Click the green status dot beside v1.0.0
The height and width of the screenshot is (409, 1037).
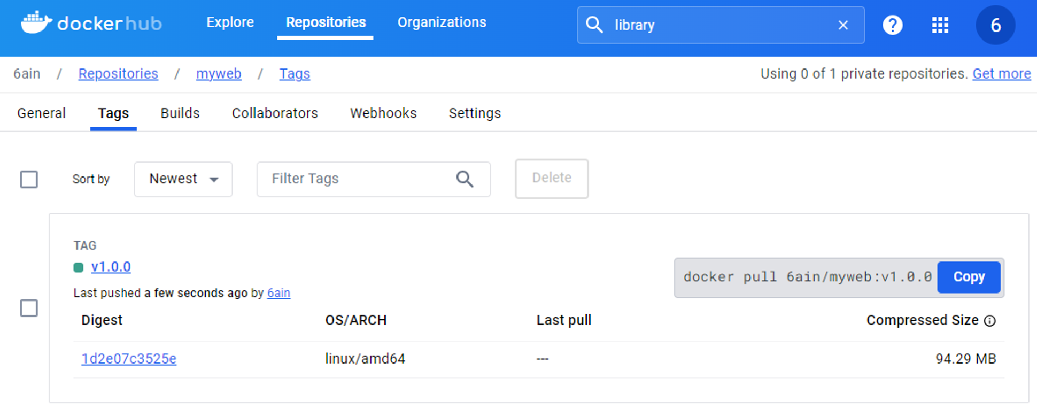79,267
